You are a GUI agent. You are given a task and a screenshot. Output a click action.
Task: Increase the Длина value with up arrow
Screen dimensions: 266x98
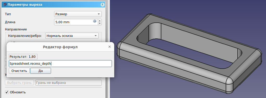click(x=100, y=21)
